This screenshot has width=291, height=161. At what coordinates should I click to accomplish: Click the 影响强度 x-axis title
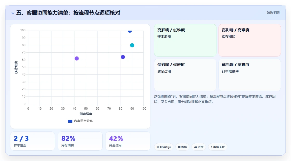point(86,114)
